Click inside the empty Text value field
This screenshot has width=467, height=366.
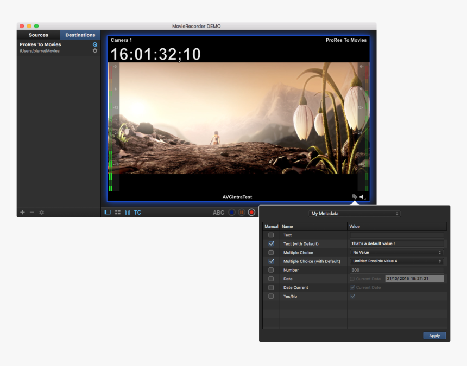[396, 235]
